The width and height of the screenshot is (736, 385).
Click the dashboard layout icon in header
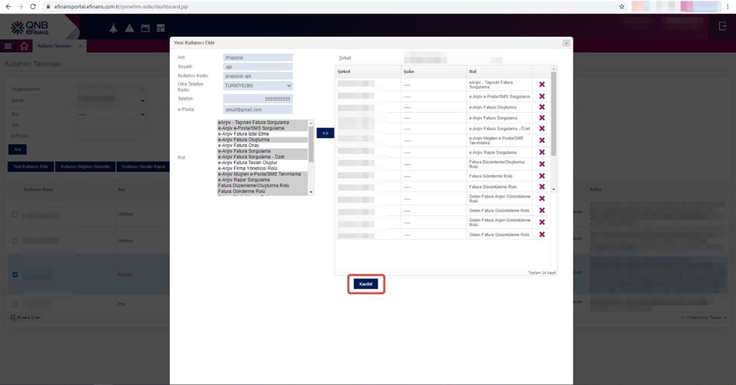(x=161, y=28)
